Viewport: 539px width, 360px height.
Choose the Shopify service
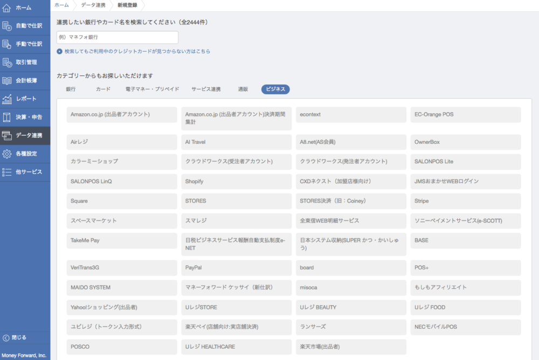point(237,182)
